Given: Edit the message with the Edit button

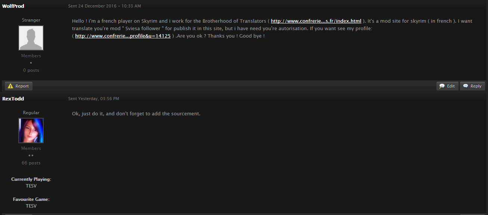Looking at the screenshot, I should pos(447,86).
